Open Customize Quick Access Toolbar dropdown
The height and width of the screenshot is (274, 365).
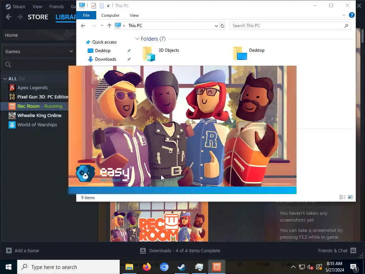pyautogui.click(x=108, y=6)
